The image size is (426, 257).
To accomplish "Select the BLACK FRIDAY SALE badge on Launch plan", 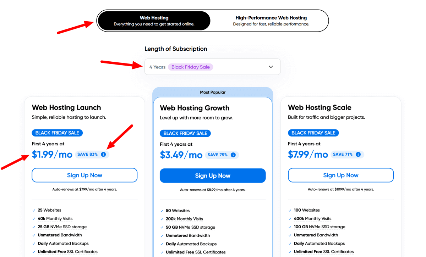I will coord(57,133).
